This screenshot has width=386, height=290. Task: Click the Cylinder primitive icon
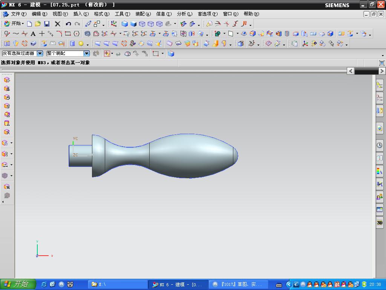tap(72, 44)
